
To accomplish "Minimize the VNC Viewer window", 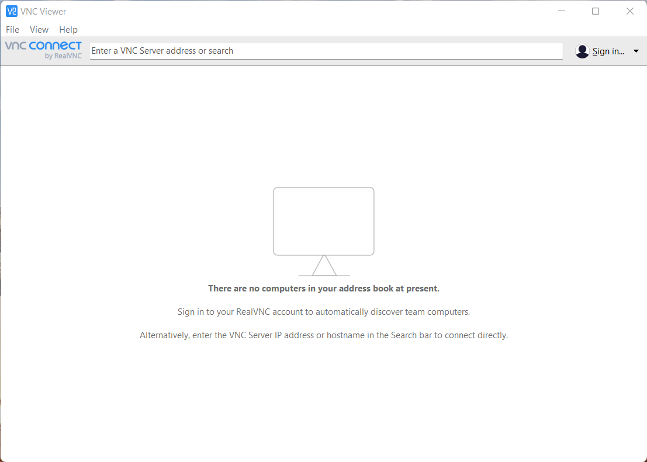I will [561, 11].
